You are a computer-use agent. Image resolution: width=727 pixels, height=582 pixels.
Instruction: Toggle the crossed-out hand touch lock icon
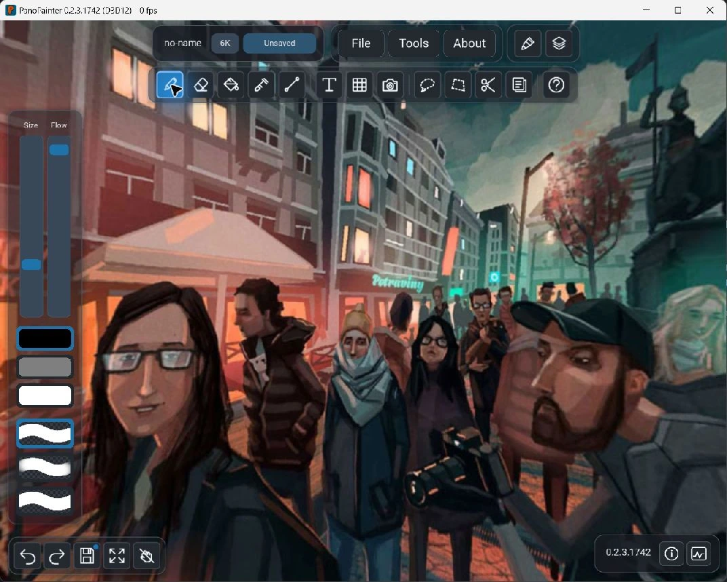[x=146, y=556]
